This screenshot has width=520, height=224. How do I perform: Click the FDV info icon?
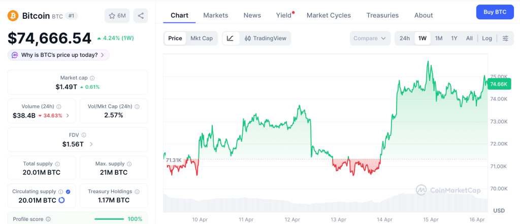coord(84,135)
